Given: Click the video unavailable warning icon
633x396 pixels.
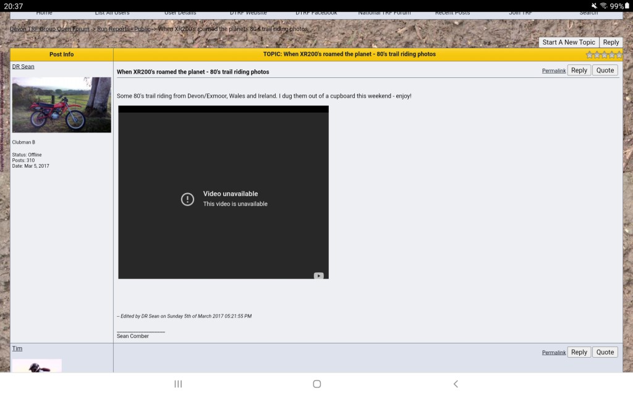Looking at the screenshot, I should pos(187,199).
